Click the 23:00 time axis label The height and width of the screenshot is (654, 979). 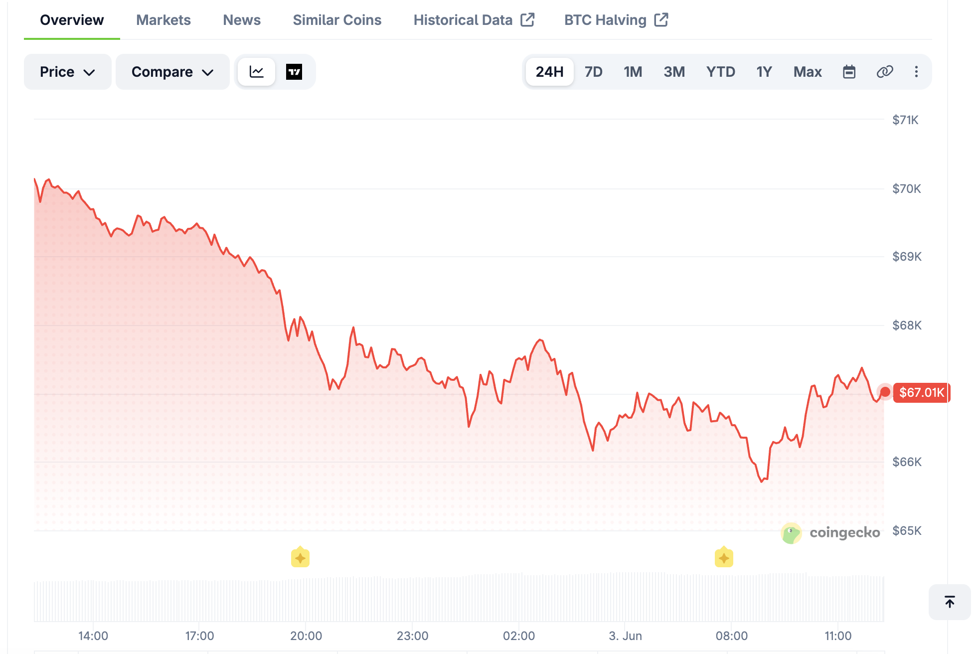(413, 636)
